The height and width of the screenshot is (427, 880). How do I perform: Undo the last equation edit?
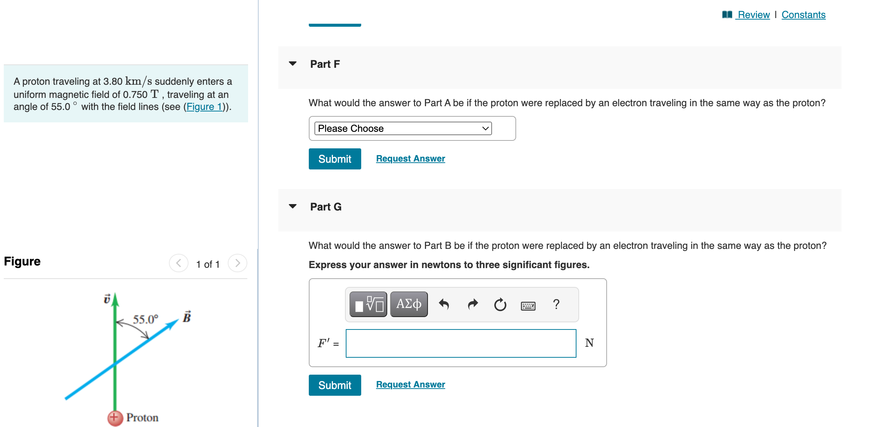pos(445,304)
